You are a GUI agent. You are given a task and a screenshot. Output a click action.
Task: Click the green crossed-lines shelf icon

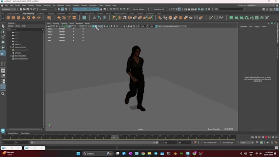point(262,18)
